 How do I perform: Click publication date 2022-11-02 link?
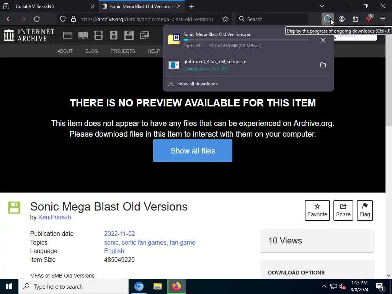pyautogui.click(x=119, y=234)
